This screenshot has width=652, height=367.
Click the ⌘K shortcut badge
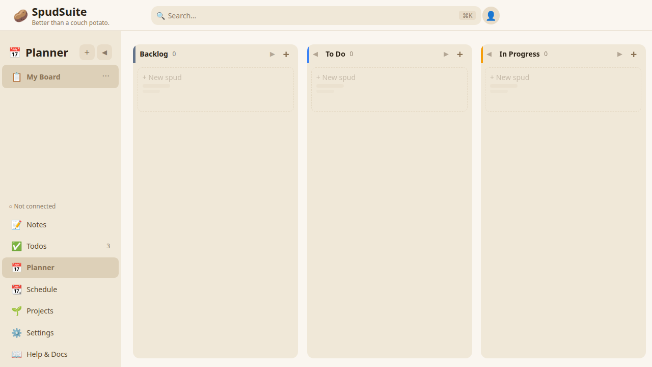tap(467, 16)
